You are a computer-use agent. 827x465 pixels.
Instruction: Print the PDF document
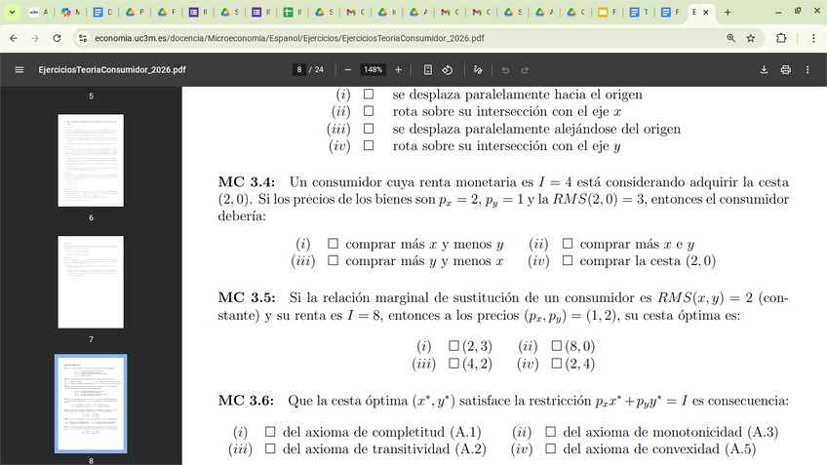tap(785, 69)
